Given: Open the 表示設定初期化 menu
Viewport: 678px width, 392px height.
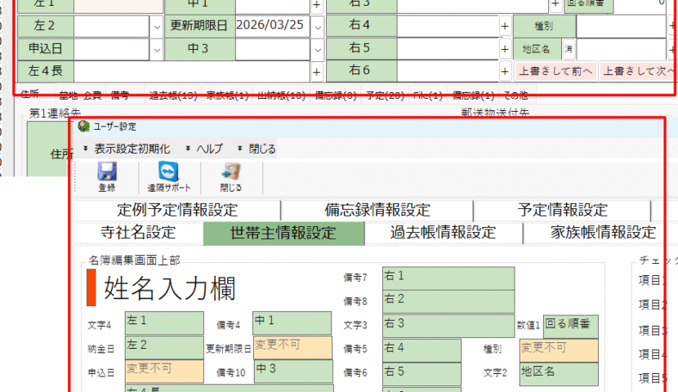Looking at the screenshot, I should click(131, 149).
